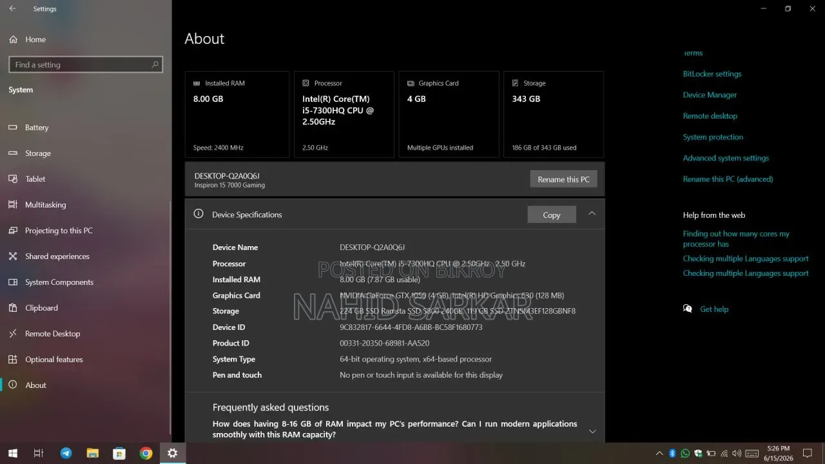This screenshot has height=464, width=825.
Task: Click the taskbar clock showing 5:26 PM
Action: [x=779, y=453]
